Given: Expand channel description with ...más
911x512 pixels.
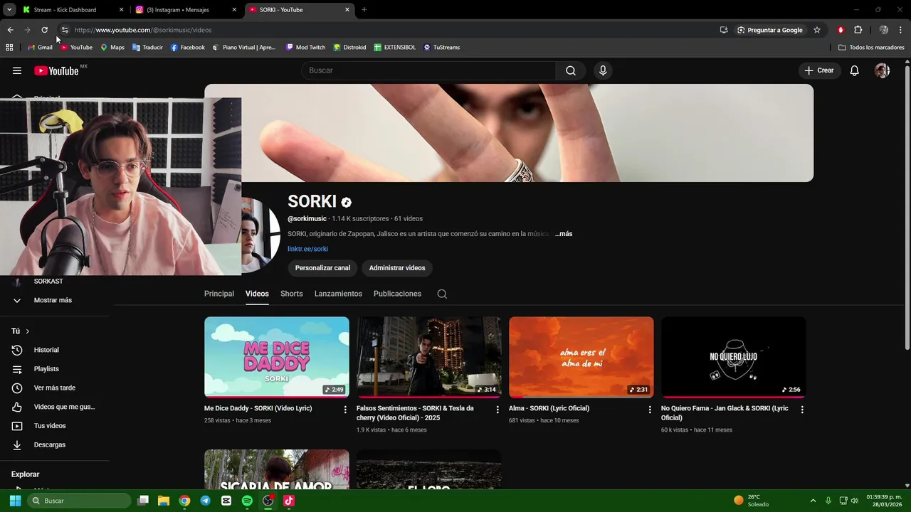Looking at the screenshot, I should pyautogui.click(x=564, y=234).
